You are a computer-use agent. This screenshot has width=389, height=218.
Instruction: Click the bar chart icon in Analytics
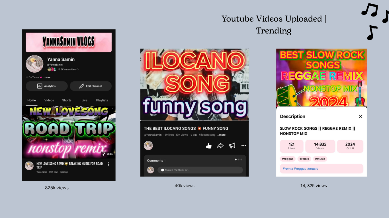pos(40,86)
